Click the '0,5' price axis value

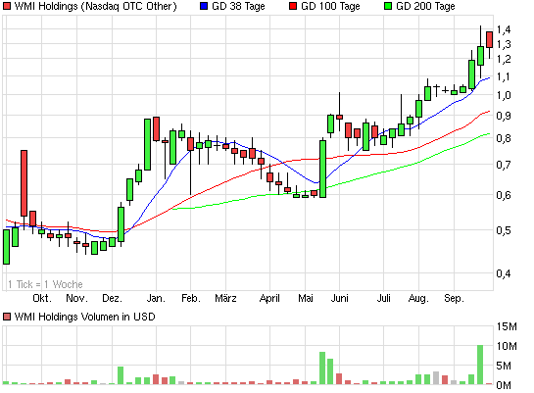click(504, 230)
